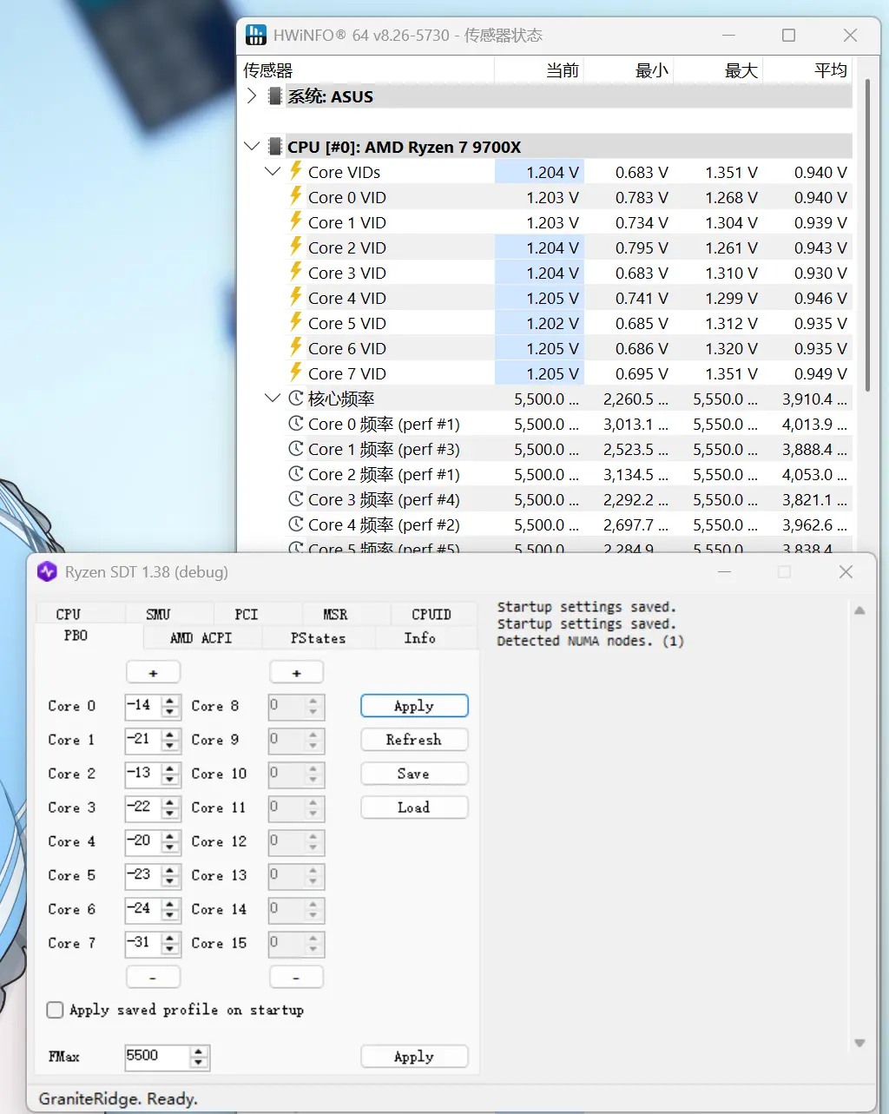Image resolution: width=889 pixels, height=1114 pixels.
Task: Click the lightning icon beside Core 0 VID
Action: pyautogui.click(x=296, y=196)
